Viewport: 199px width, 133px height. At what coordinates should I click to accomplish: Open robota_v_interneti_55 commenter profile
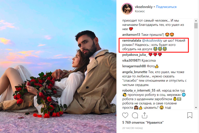pos(139,91)
